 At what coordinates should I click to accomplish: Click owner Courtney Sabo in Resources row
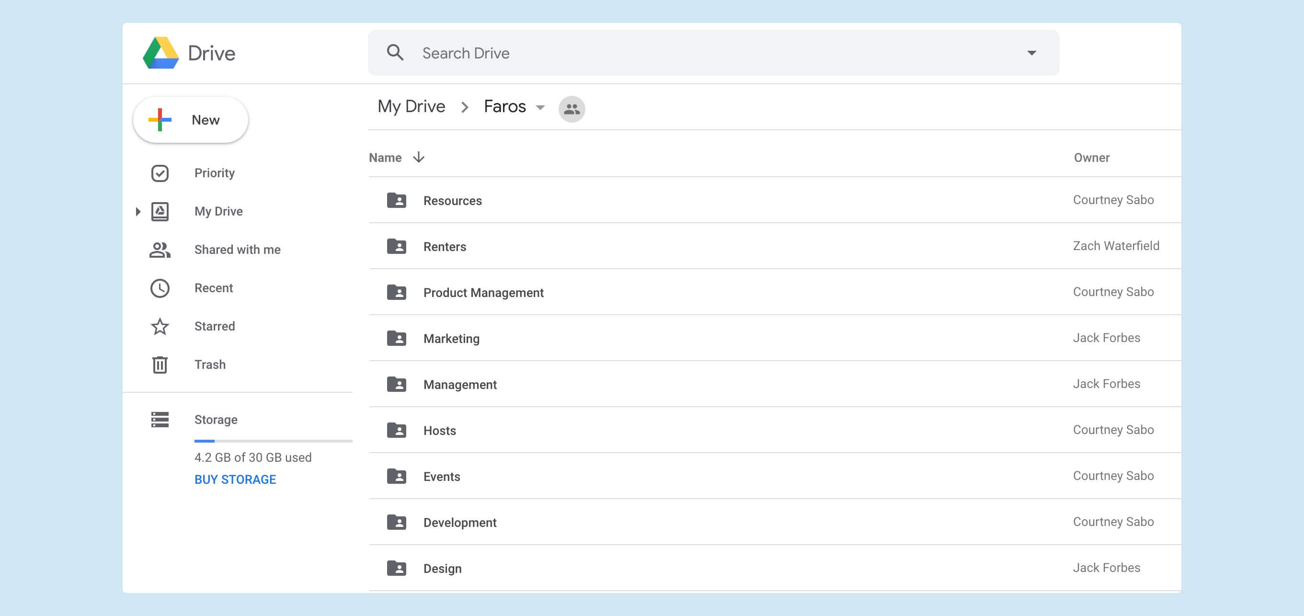pos(1113,200)
